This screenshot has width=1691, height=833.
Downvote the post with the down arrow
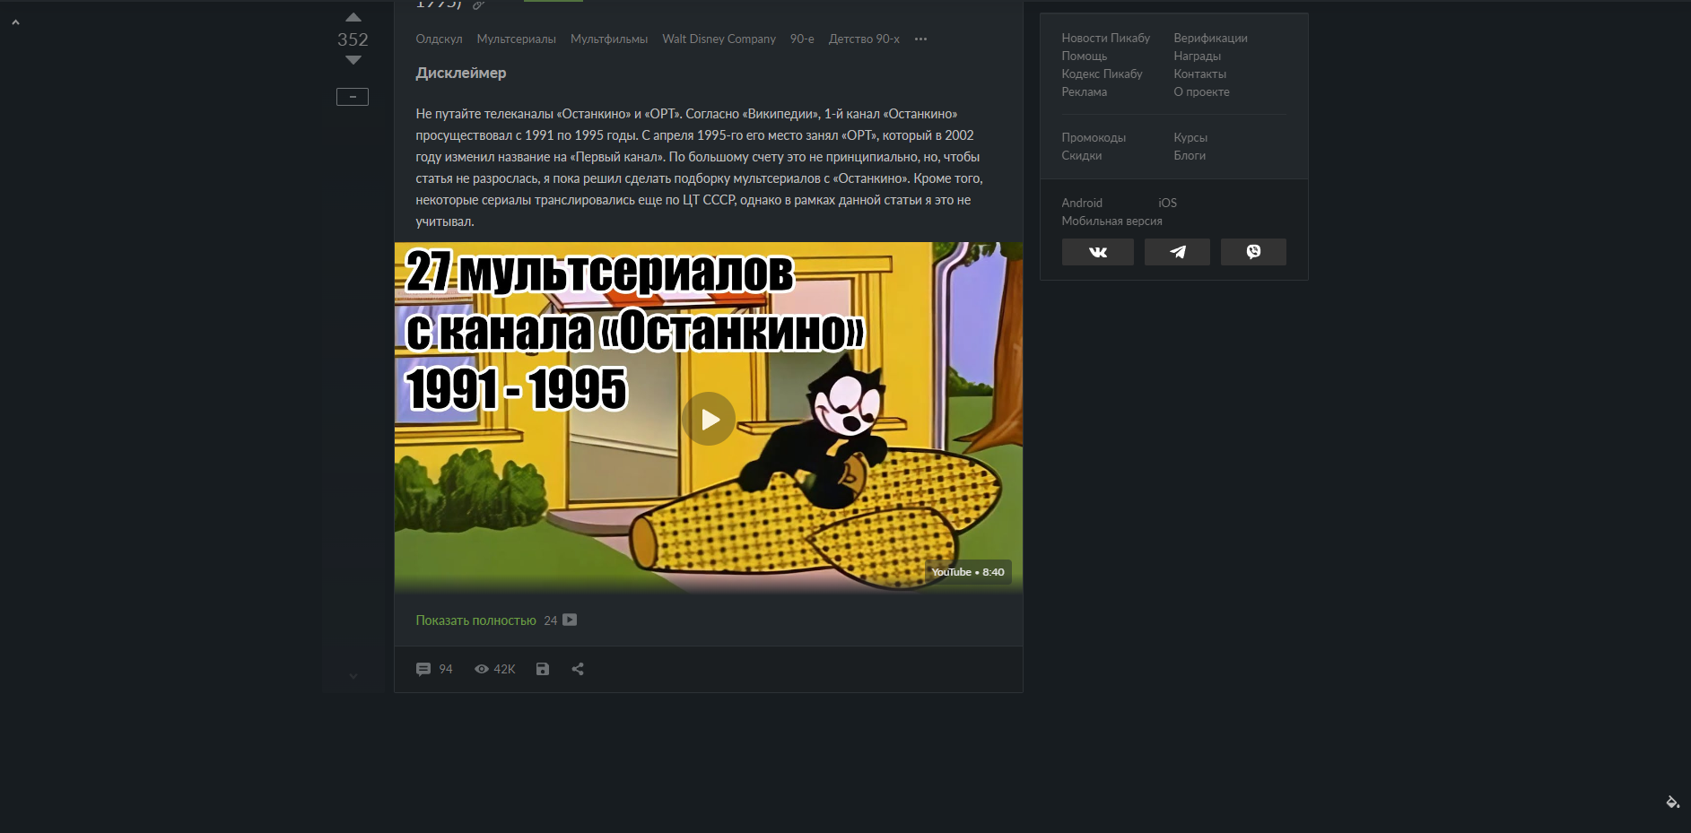point(353,60)
